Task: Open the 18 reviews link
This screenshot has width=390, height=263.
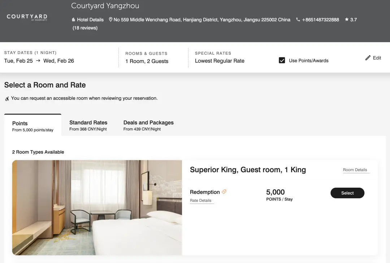Action: (85, 28)
